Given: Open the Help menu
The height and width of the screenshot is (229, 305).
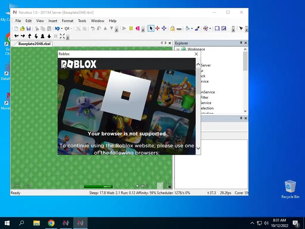Looking at the screenshot, I should 112,21.
